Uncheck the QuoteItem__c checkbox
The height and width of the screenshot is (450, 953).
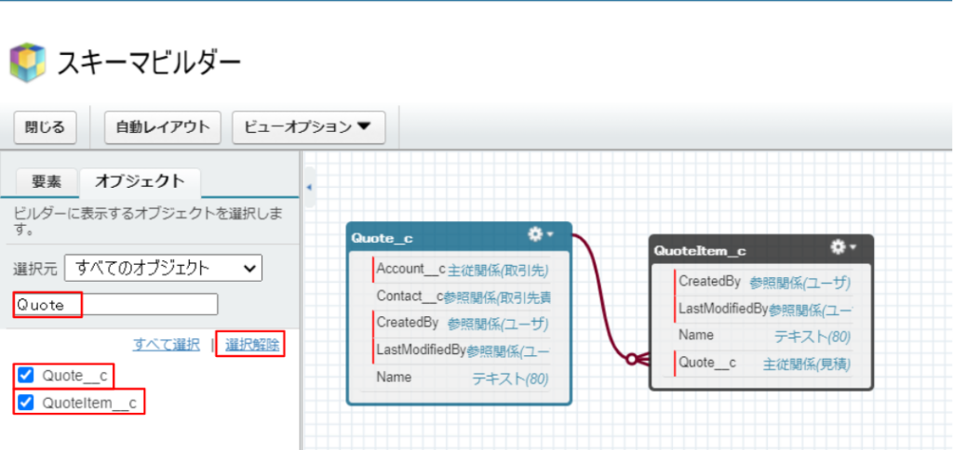(x=25, y=402)
